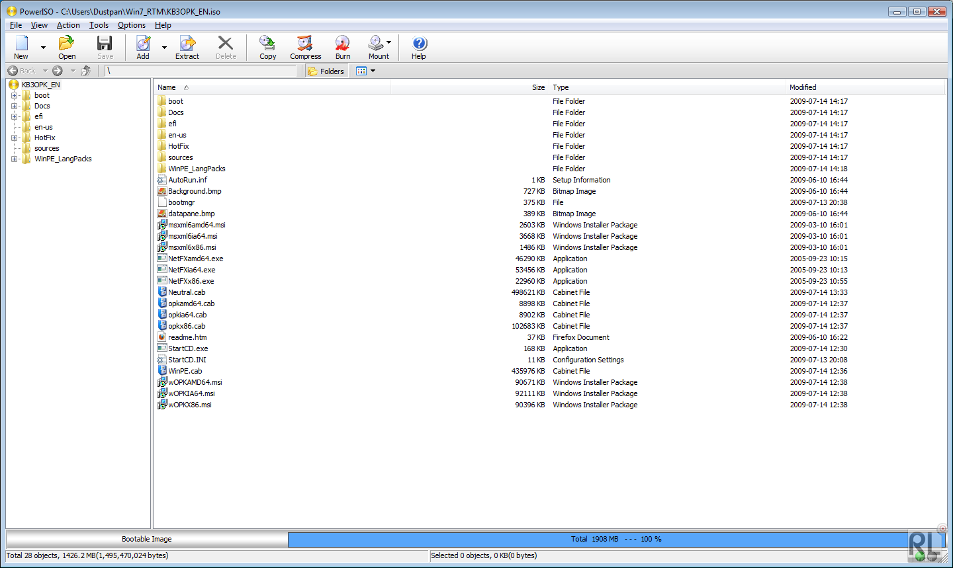
Task: Toggle the Folders pane button
Action: tap(326, 71)
